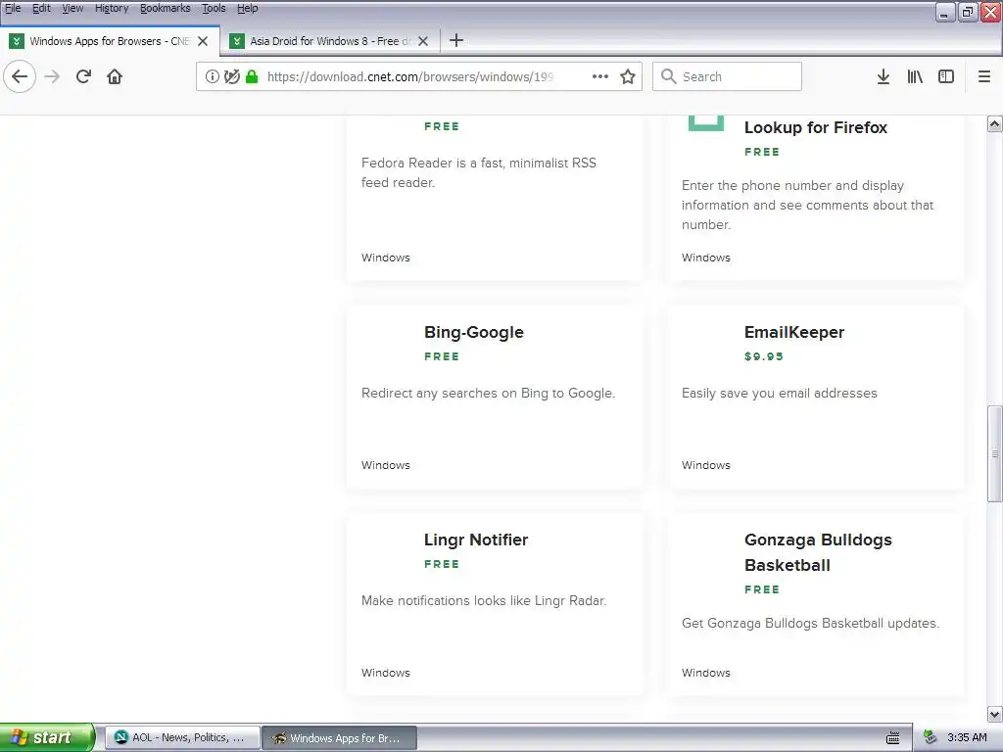Close the Asia Droid for Windows 8 tab

pos(423,41)
